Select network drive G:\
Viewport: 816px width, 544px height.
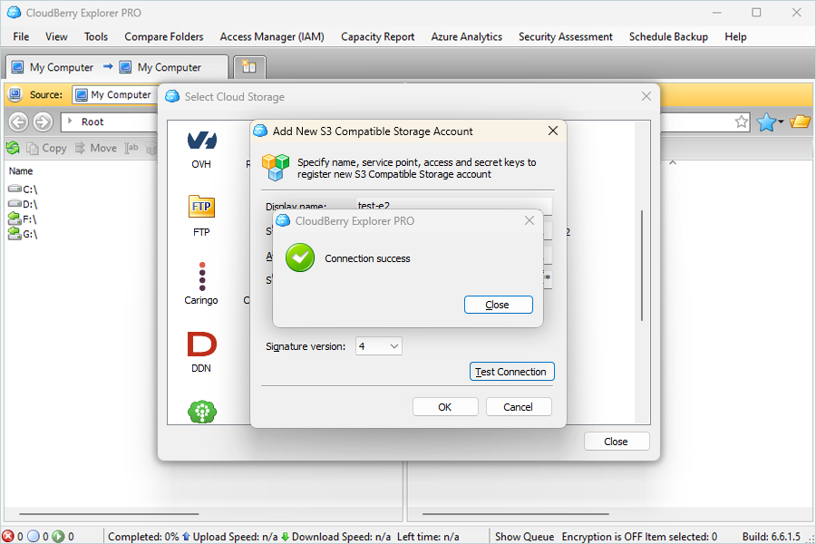[23, 234]
